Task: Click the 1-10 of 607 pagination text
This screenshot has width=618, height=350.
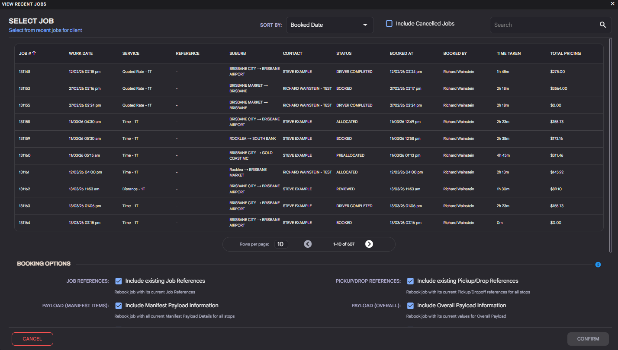Action: (x=344, y=244)
